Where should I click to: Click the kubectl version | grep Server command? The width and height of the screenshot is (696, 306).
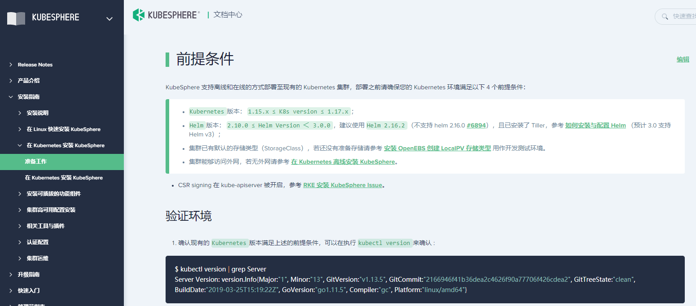tap(220, 269)
